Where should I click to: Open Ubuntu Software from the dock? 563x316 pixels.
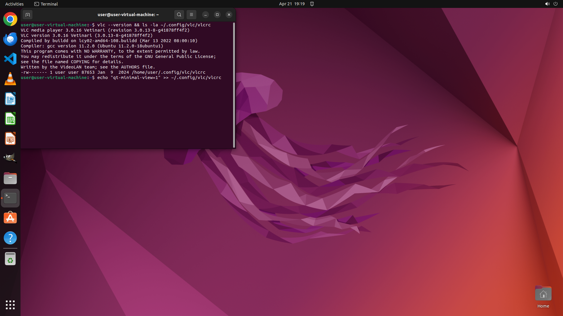point(10,218)
